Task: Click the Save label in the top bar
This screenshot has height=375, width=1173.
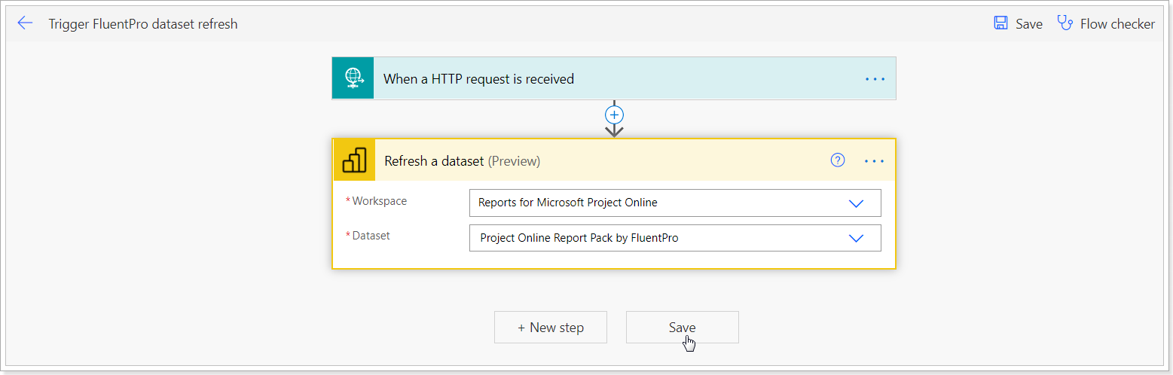Action: (x=1029, y=24)
